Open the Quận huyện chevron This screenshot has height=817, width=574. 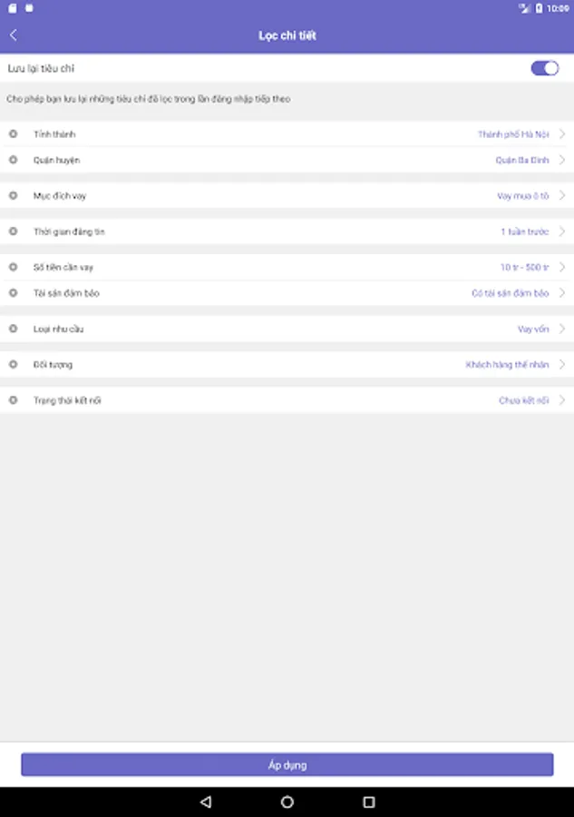click(562, 160)
